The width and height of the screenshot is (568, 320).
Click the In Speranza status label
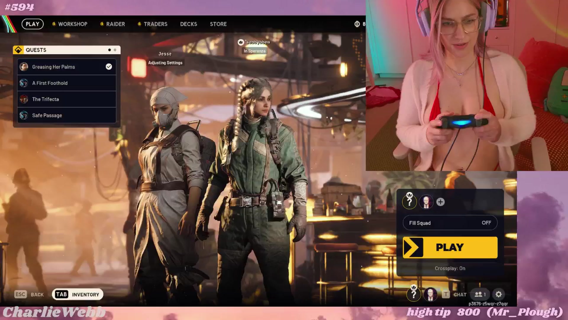pyautogui.click(x=255, y=51)
